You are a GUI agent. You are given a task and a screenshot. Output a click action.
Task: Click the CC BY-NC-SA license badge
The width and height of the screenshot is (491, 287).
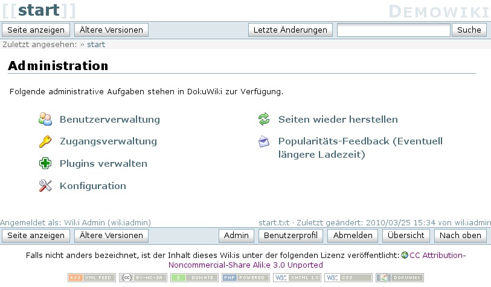pyautogui.click(x=143, y=277)
